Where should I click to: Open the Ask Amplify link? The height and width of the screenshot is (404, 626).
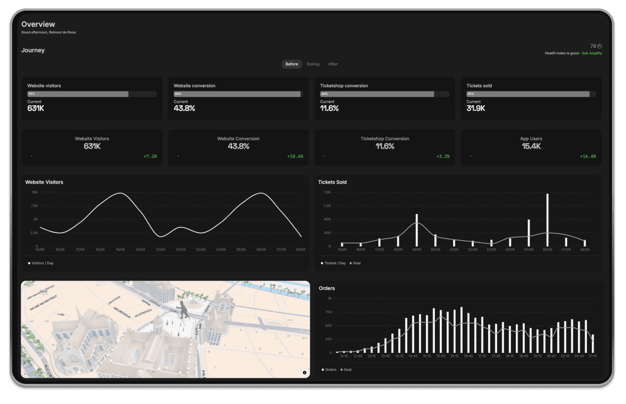[x=592, y=53]
